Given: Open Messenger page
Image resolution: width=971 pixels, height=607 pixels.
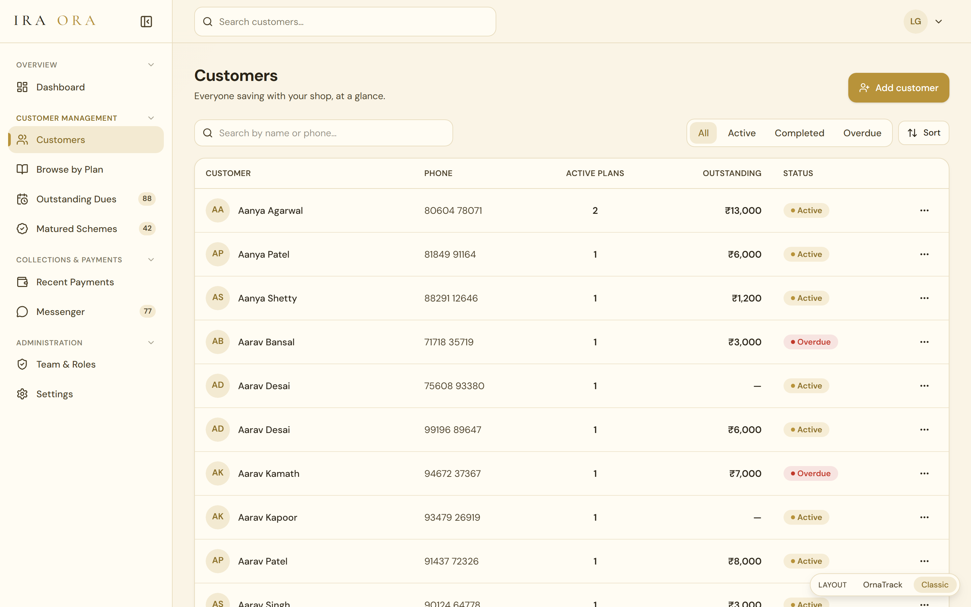Looking at the screenshot, I should coord(86,312).
